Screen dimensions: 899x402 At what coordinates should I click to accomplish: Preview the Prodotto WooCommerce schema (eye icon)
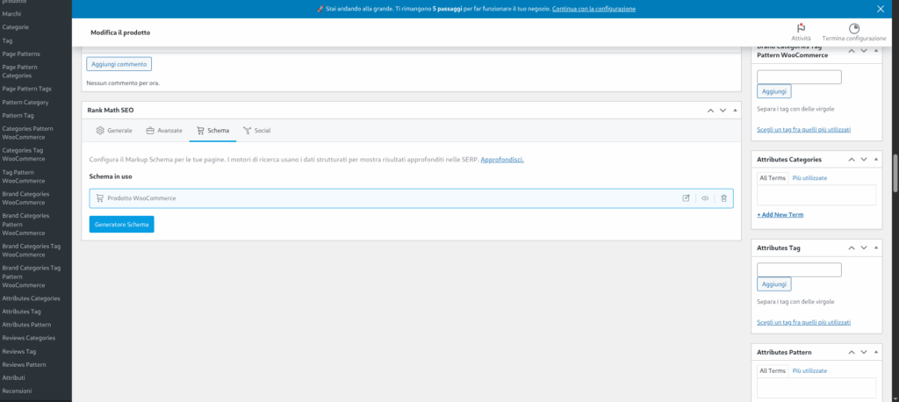coord(705,198)
